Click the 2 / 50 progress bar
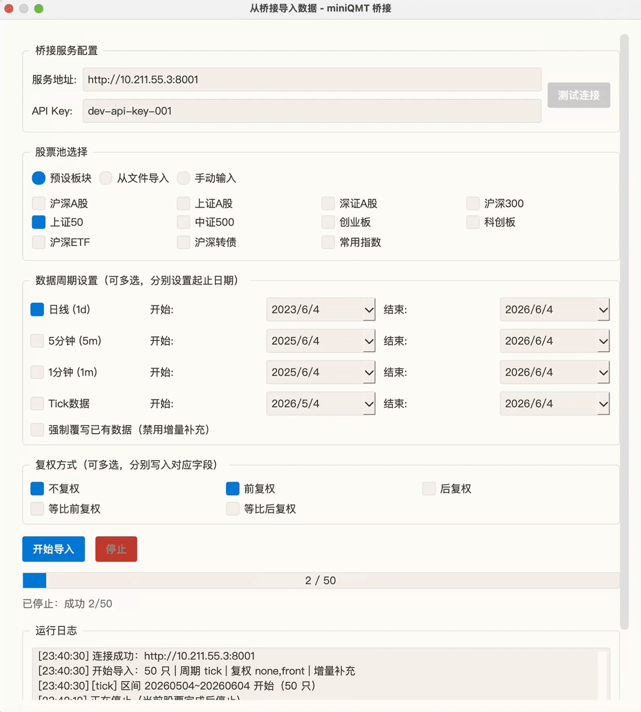The height and width of the screenshot is (712, 641). click(321, 580)
